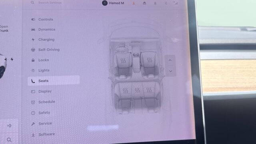Toggle the front left seat heater
This screenshot has width=256, height=144.
coord(123,61)
